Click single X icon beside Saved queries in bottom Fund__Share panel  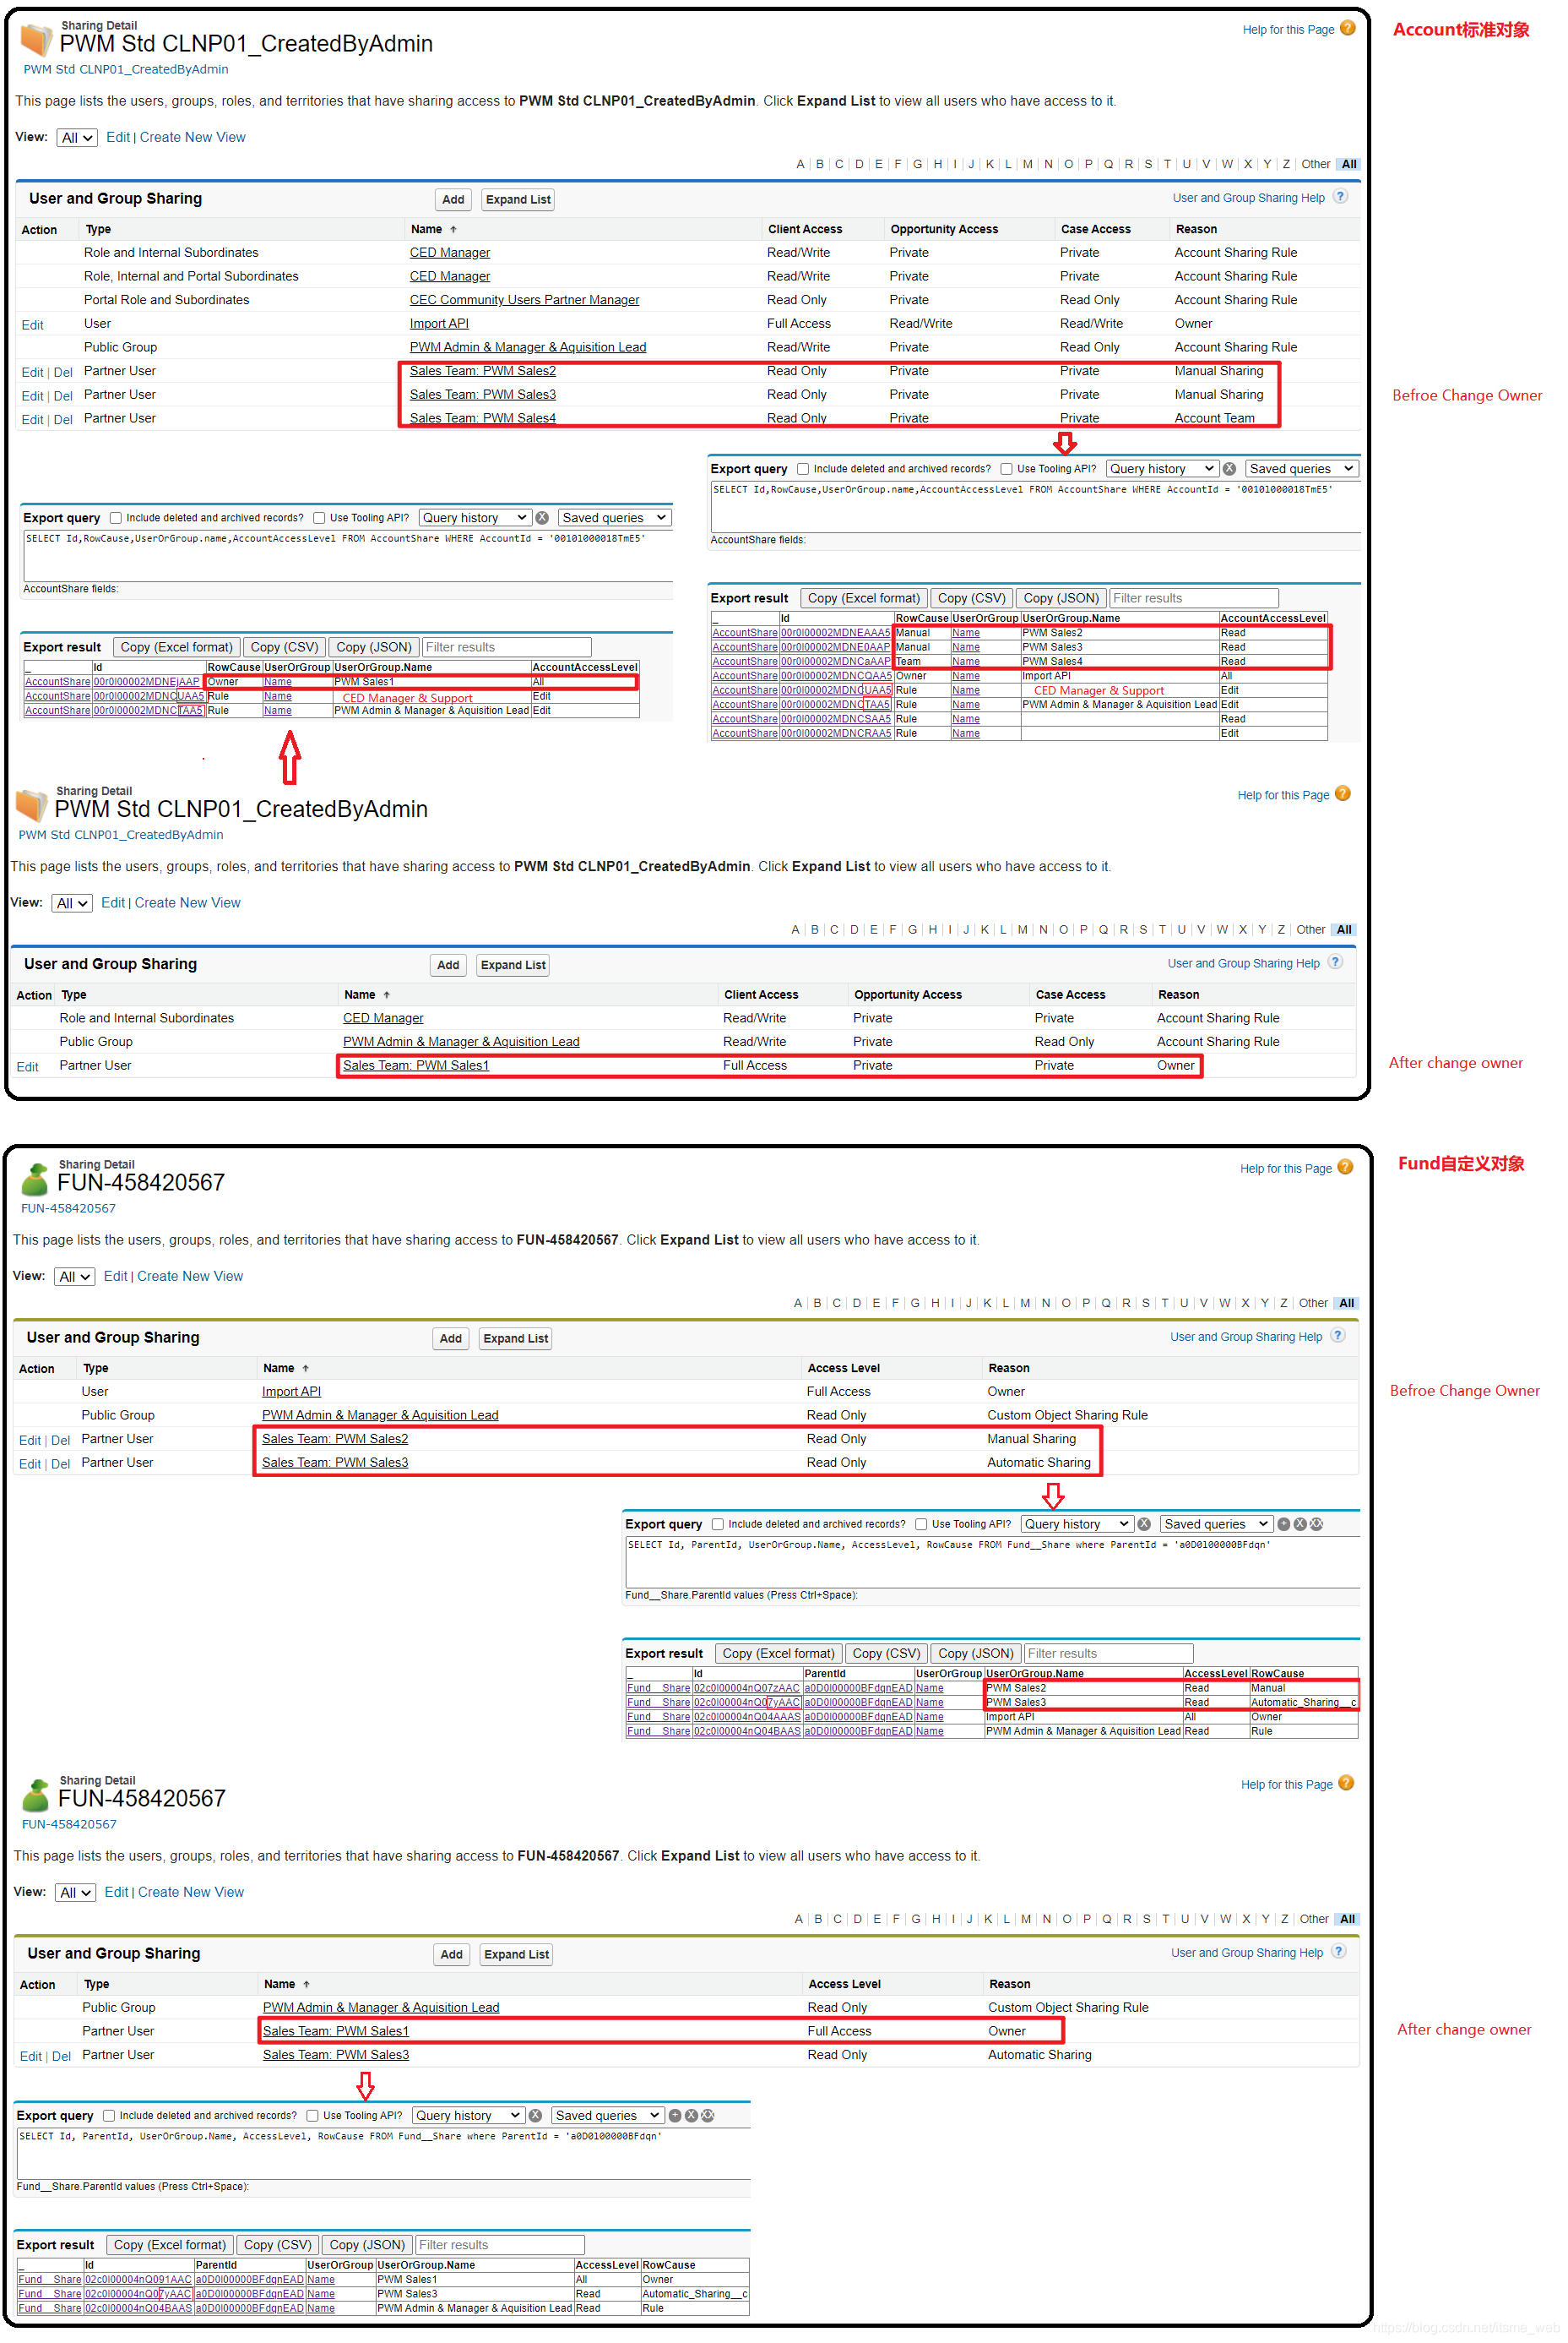[x=691, y=2116]
